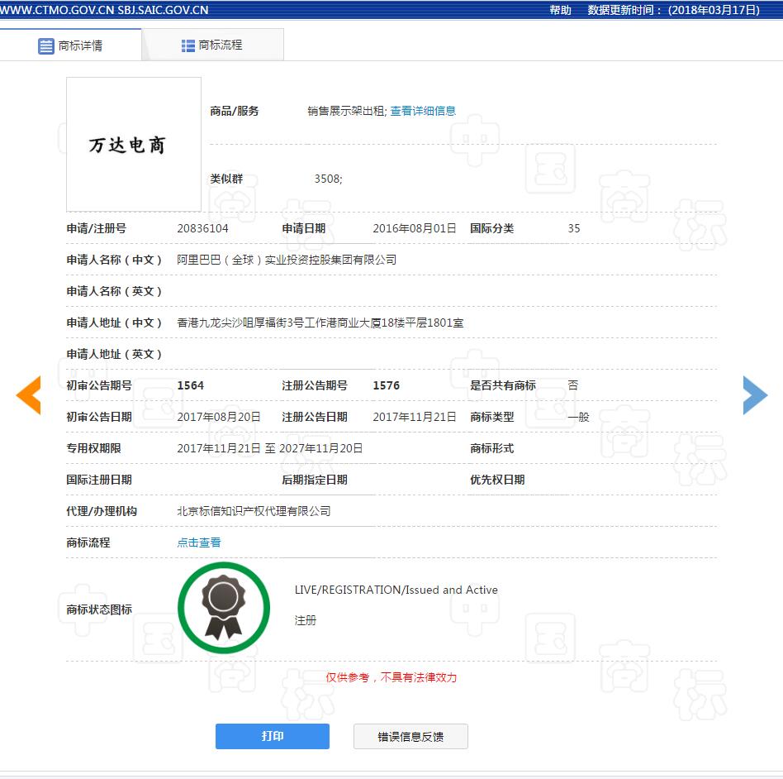Click the 申请人名称（中文） label

pos(114,260)
